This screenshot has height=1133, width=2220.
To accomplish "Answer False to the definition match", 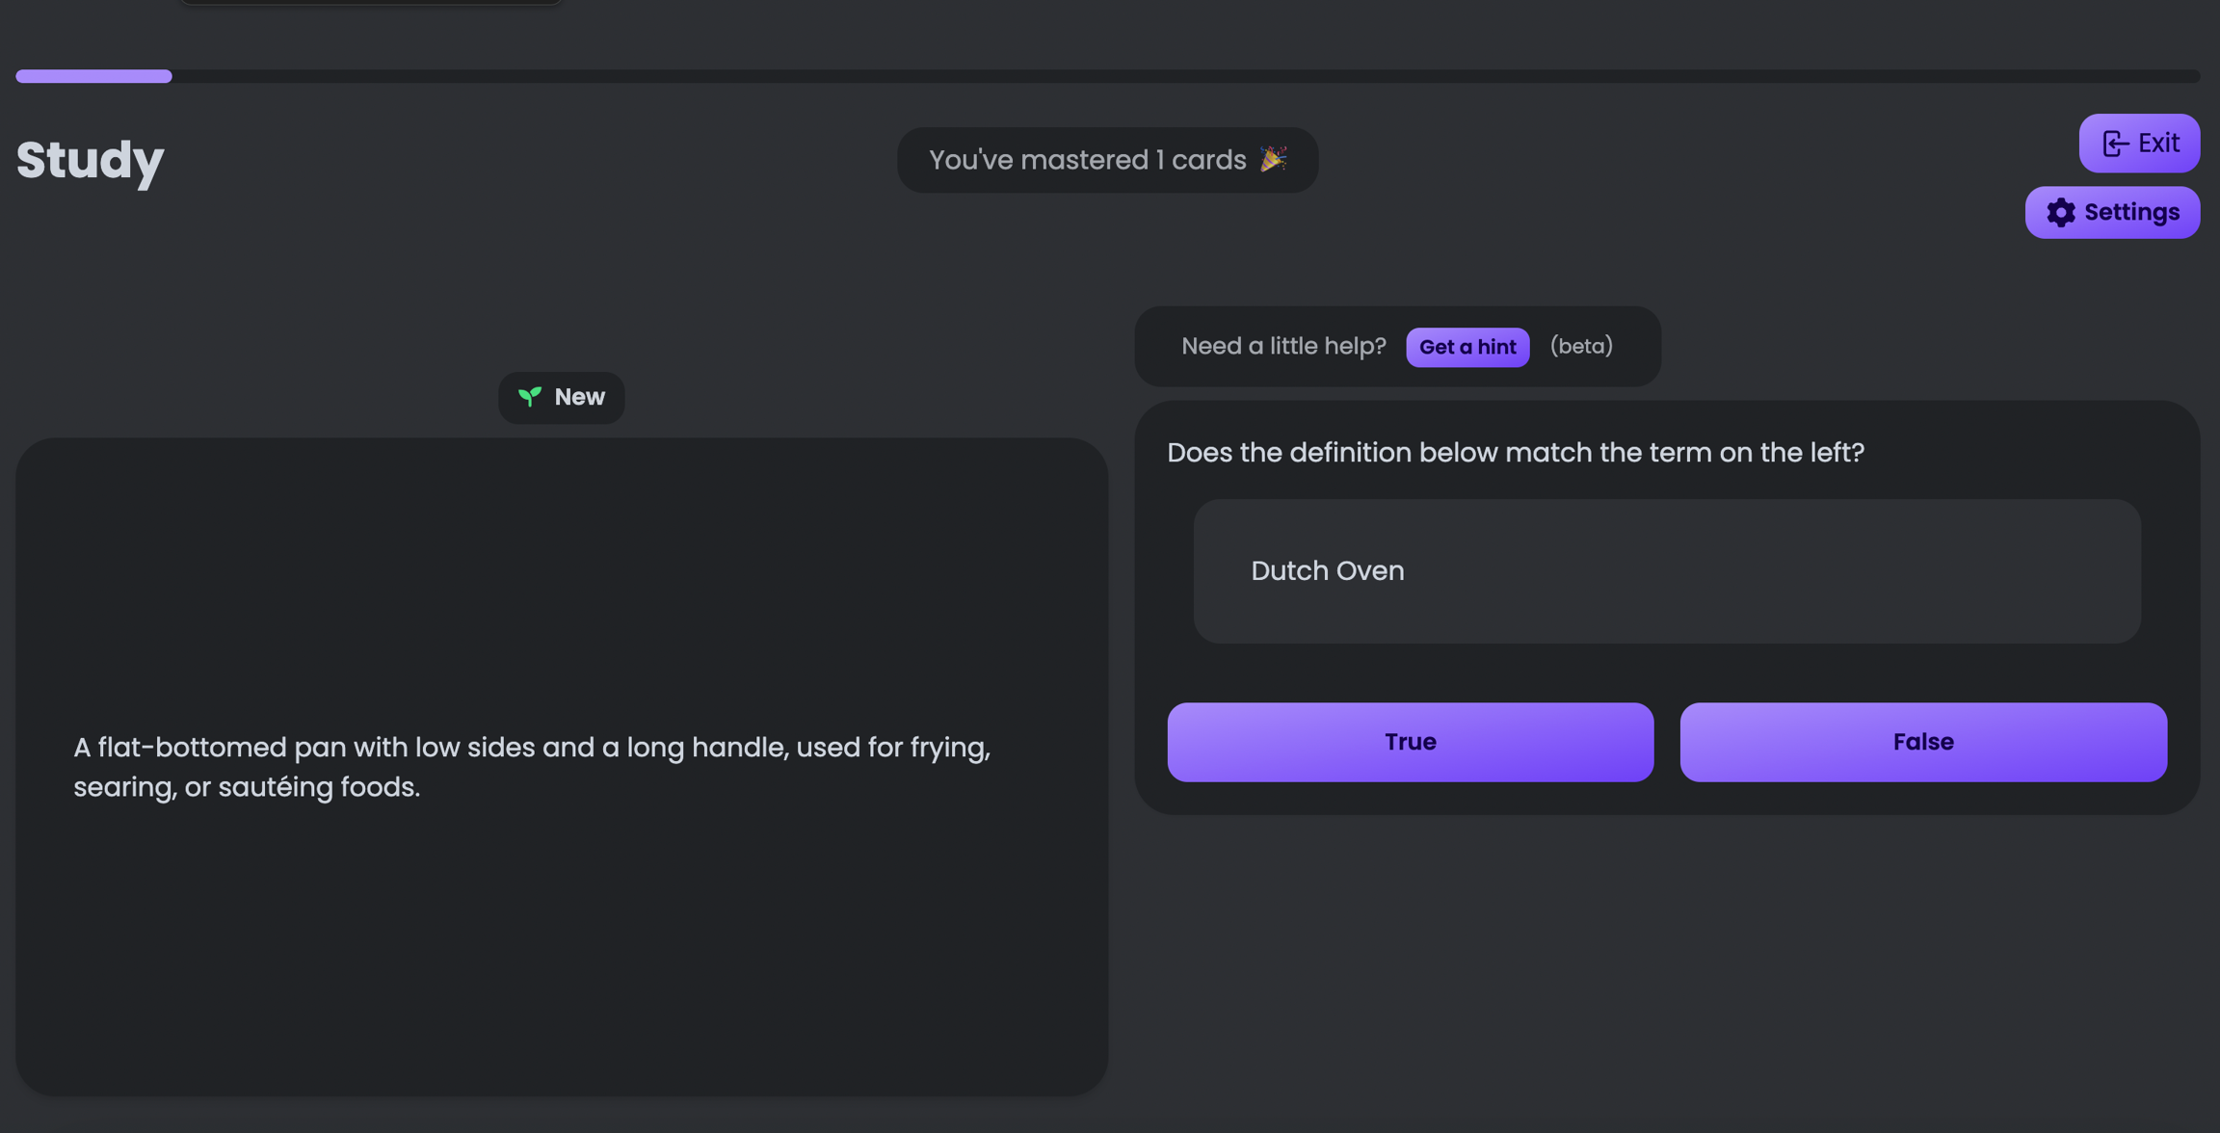I will click(1922, 742).
